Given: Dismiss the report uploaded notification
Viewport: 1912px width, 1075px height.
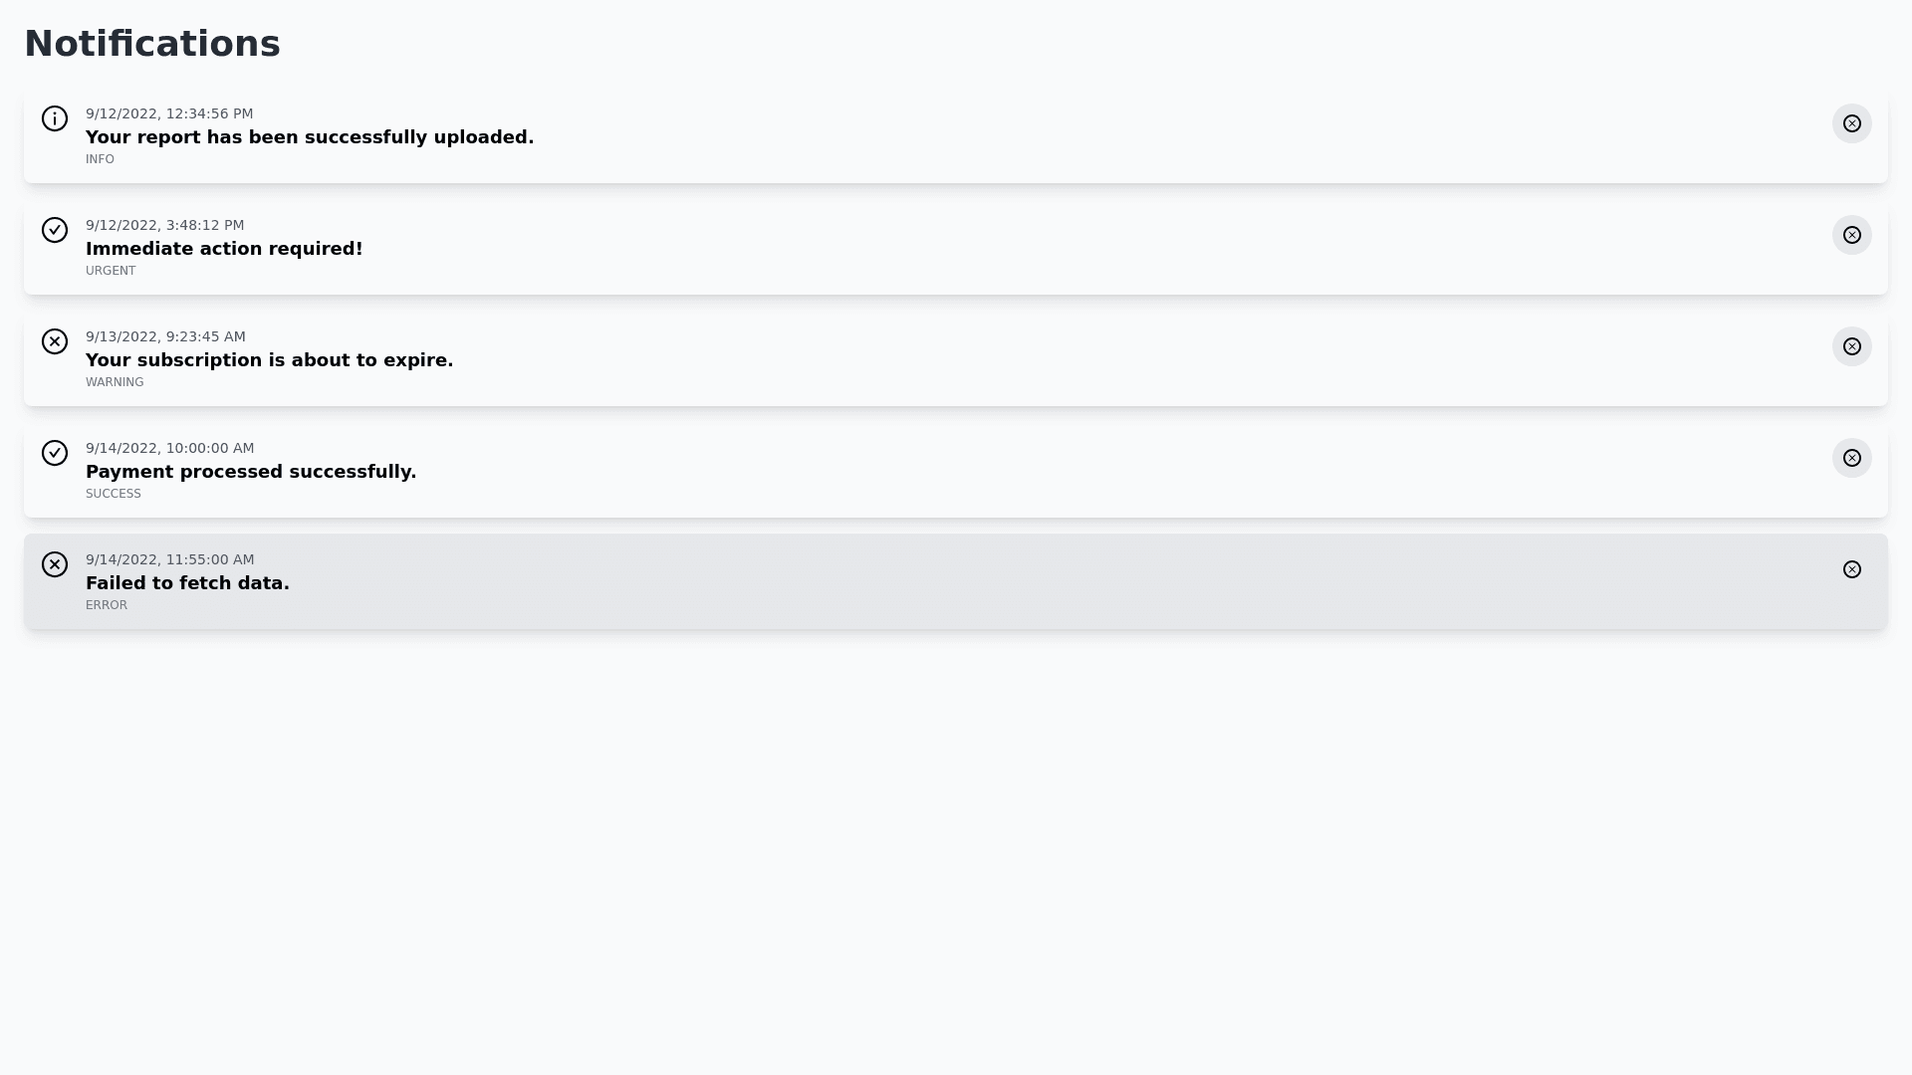Looking at the screenshot, I should click(x=1852, y=123).
